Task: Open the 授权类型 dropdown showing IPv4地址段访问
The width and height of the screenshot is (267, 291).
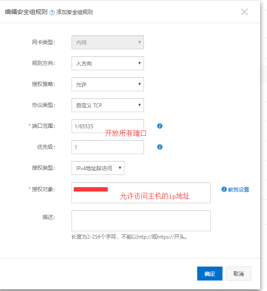Action: (x=98, y=168)
